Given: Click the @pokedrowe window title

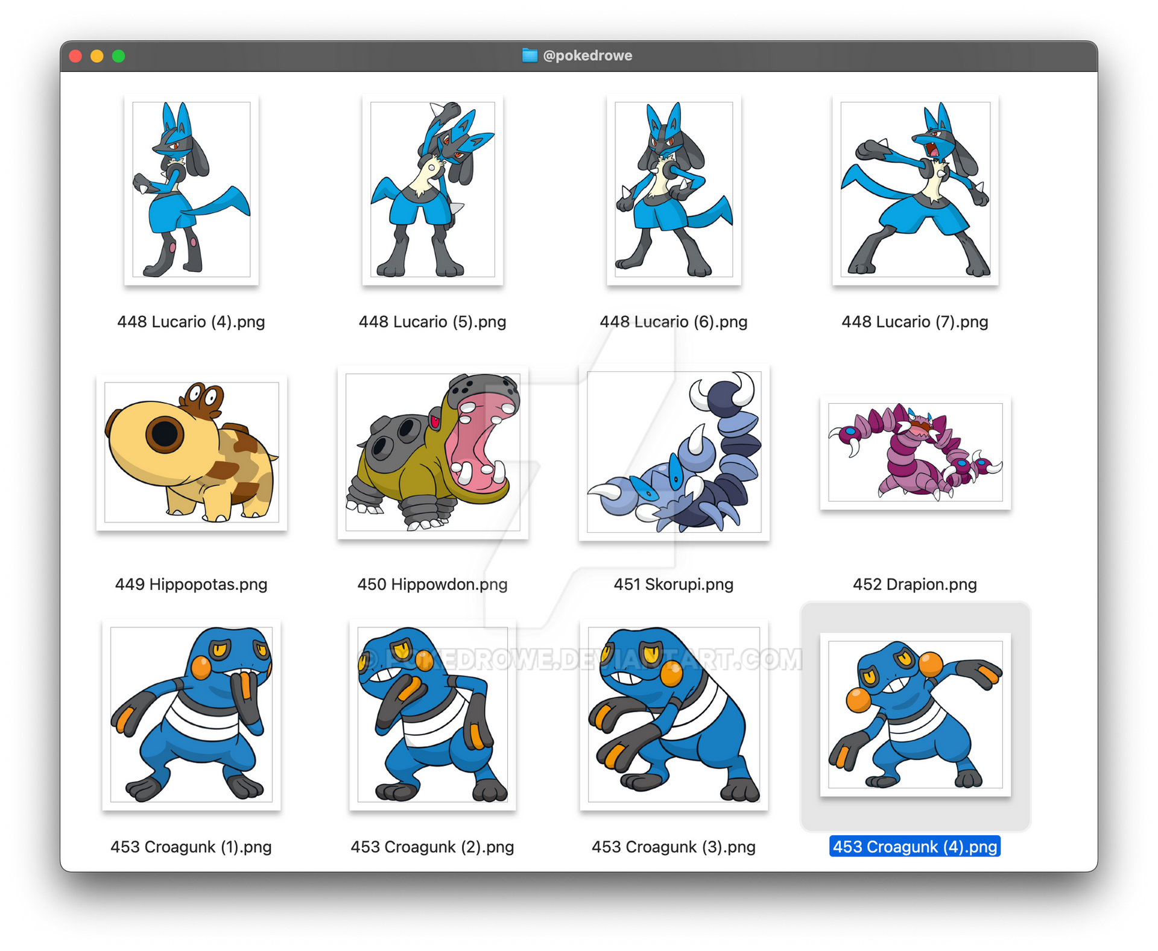Looking at the screenshot, I should 587,55.
